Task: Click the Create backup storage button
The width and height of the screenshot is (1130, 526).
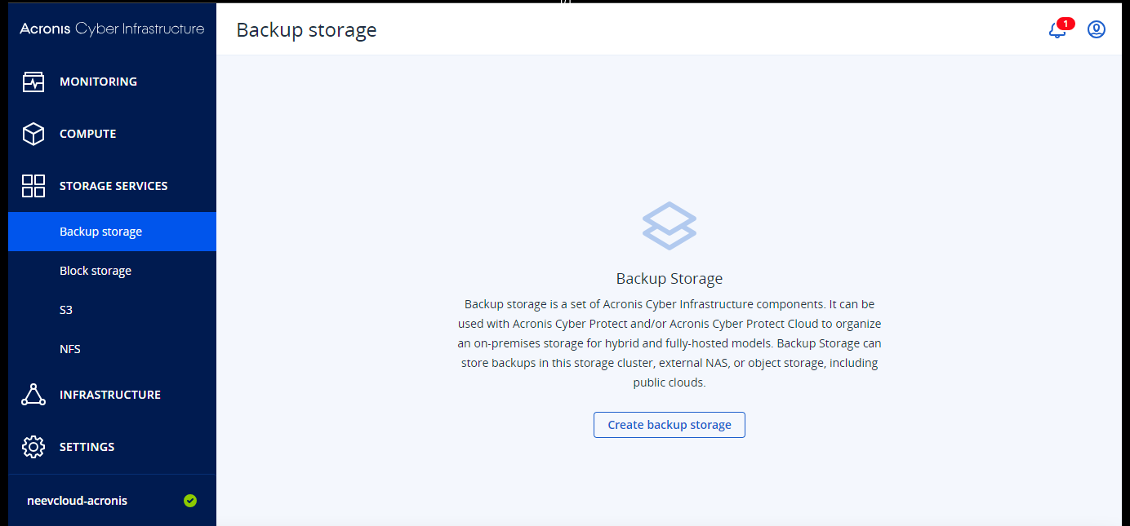Action: (x=670, y=425)
